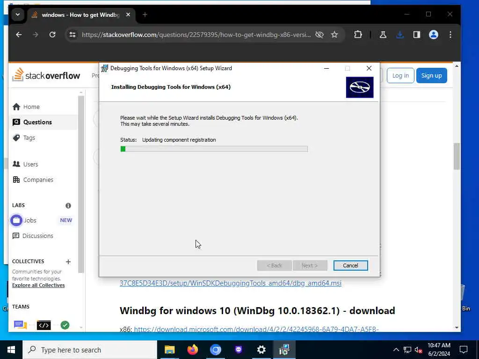Open Questions in the sidebar
This screenshot has height=359, width=479.
pyautogui.click(x=44, y=122)
